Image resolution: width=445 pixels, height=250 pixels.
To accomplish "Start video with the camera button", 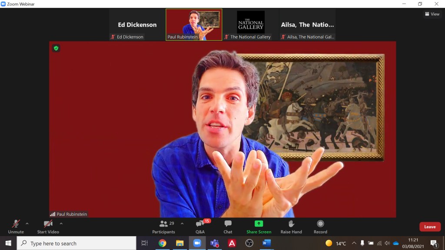I will [x=48, y=226].
